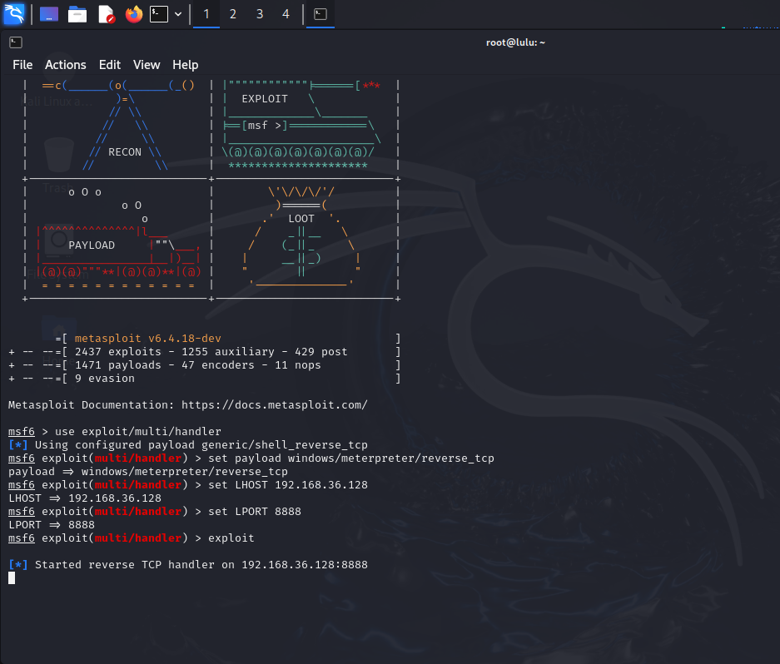Viewport: 780px width, 664px height.
Task: Select the terminal window taskbar button
Action: tap(320, 14)
